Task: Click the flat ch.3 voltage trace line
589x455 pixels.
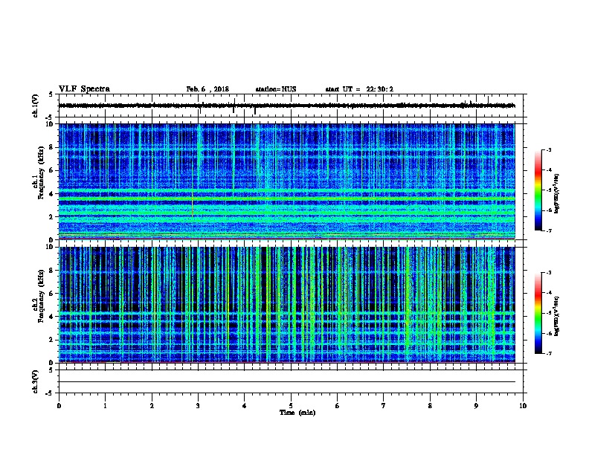Action: (x=287, y=382)
